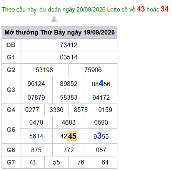Image resolution: width=172 pixels, height=171 pixels.
Task: Click the G7 row label
Action: (11, 162)
